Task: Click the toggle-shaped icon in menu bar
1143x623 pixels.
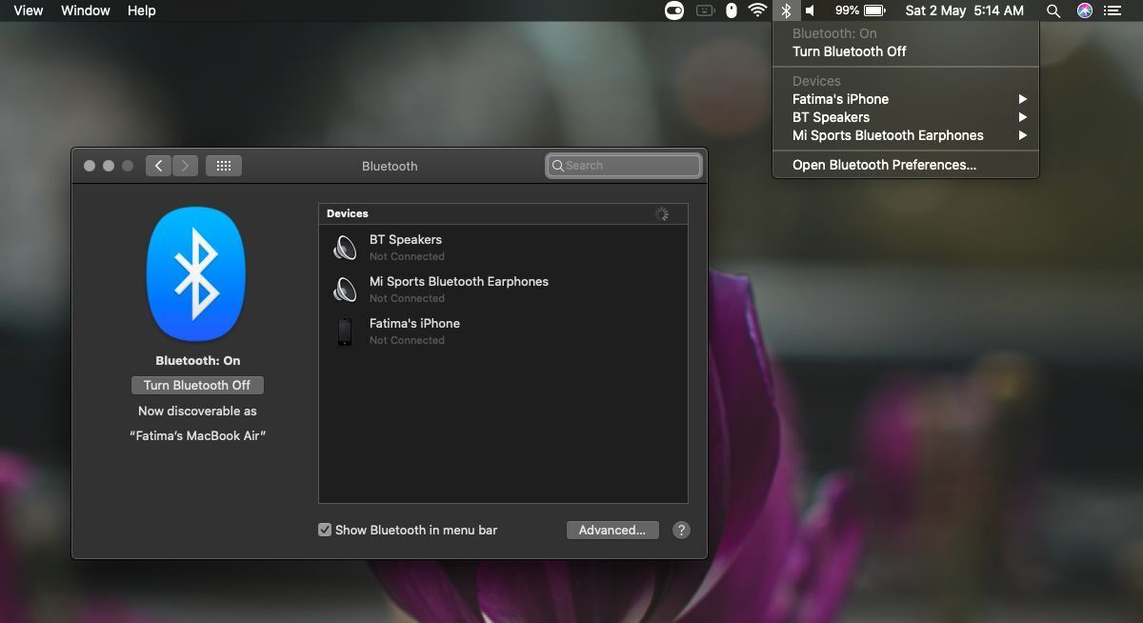Action: [673, 10]
